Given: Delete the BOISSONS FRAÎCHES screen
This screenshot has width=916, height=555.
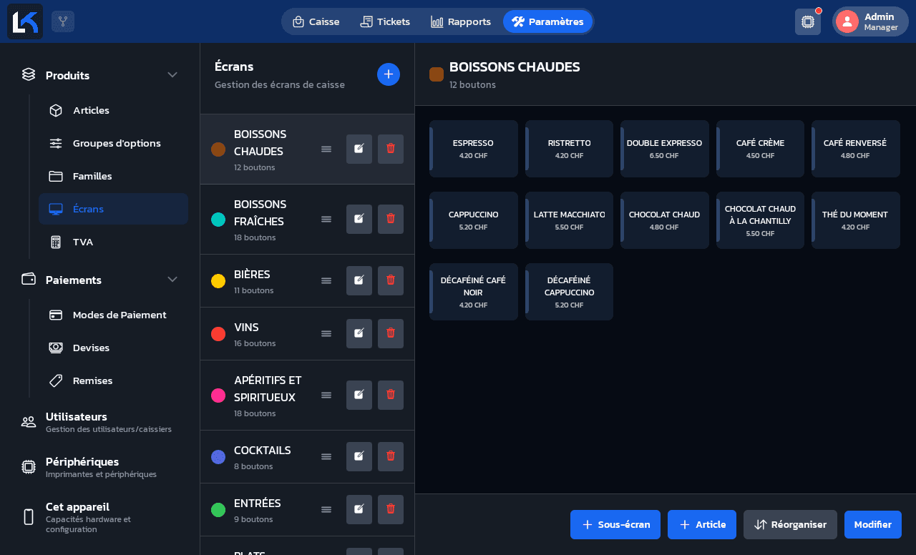Looking at the screenshot, I should coord(391,219).
